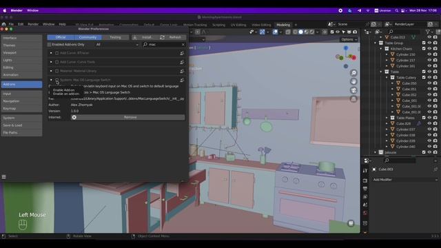
Task: Click the outliner search field
Action: pyautogui.click(x=404, y=32)
